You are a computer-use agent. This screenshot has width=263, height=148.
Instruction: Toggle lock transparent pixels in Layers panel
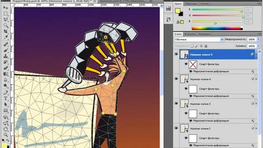click(x=192, y=46)
